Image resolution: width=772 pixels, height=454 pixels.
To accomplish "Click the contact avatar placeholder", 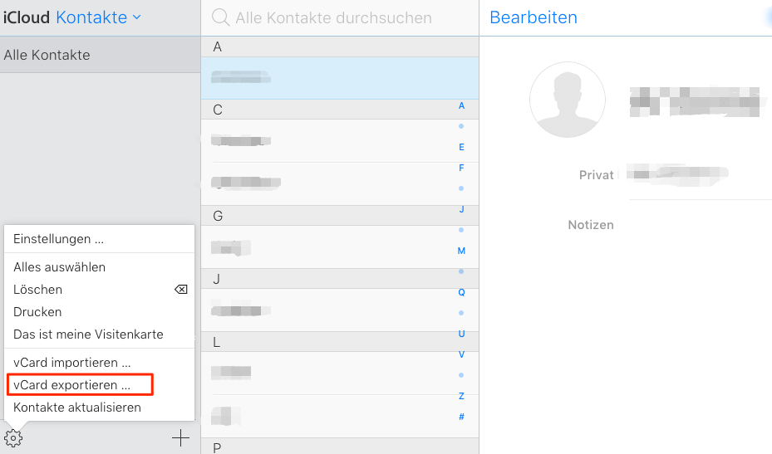I will coord(568,100).
